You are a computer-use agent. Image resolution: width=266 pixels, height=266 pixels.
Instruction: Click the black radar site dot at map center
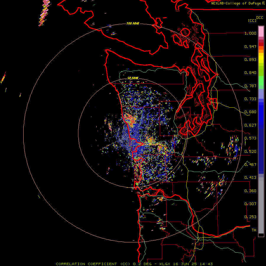132,134
